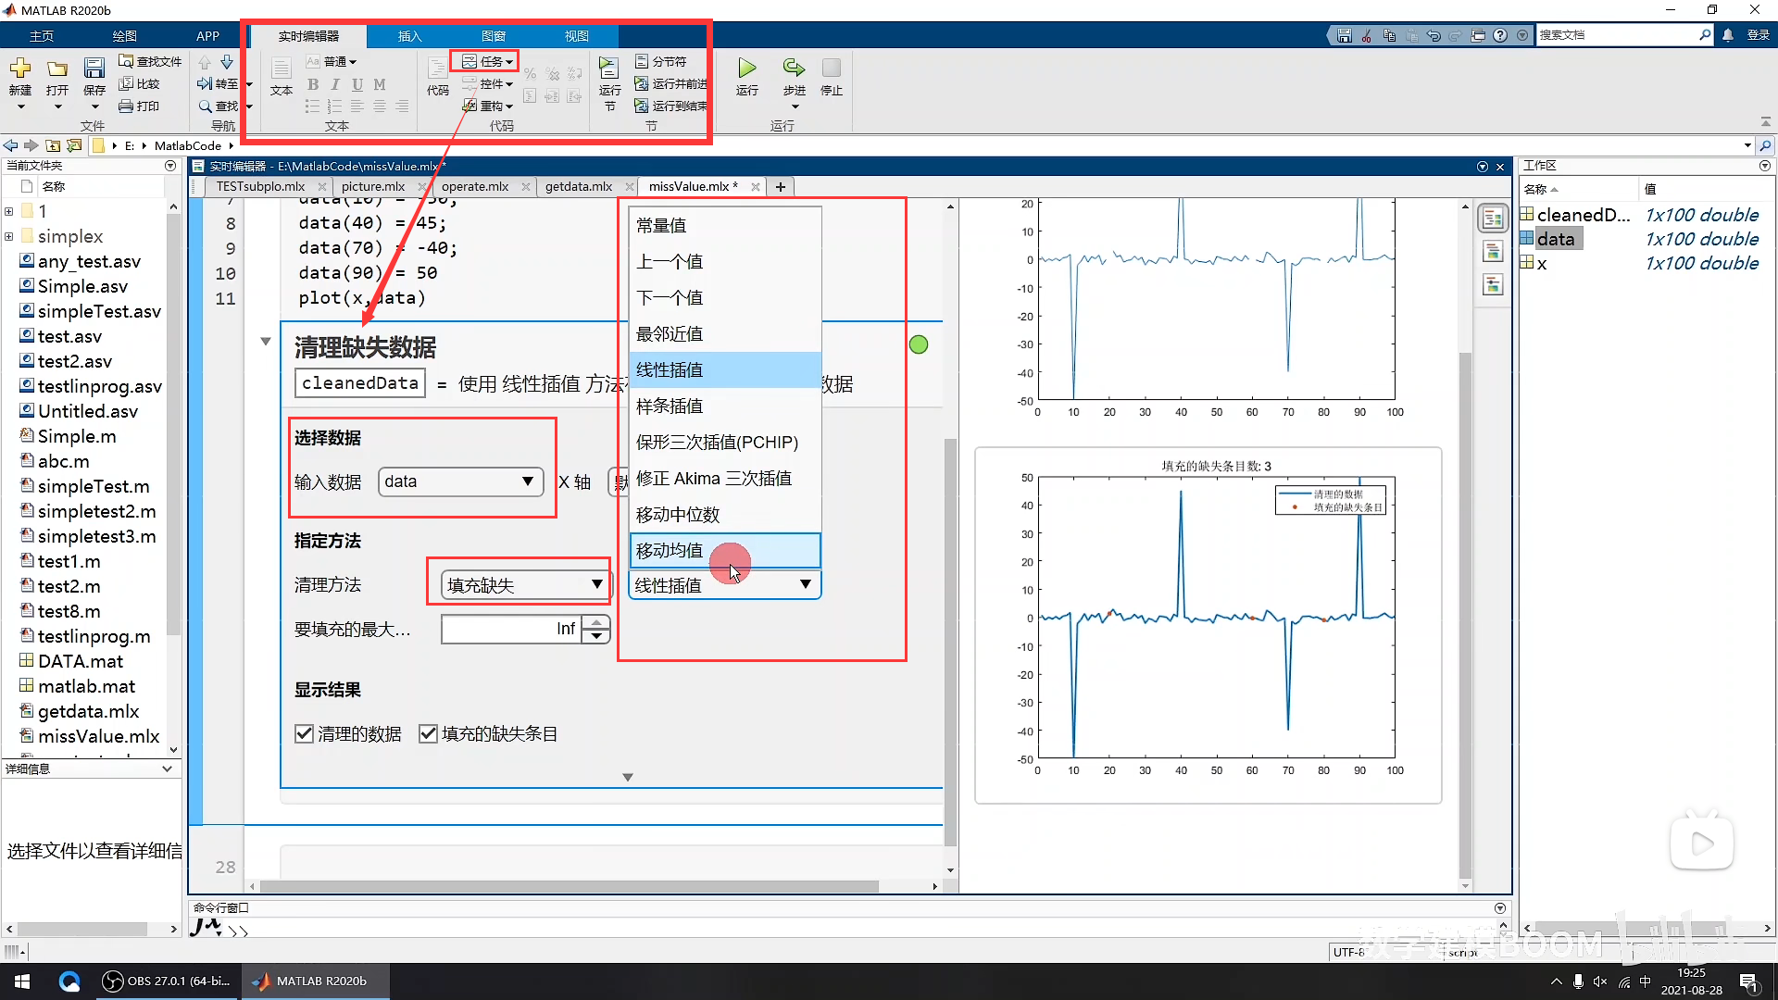Show output inline icon
The width and height of the screenshot is (1778, 1000).
coord(1493,252)
